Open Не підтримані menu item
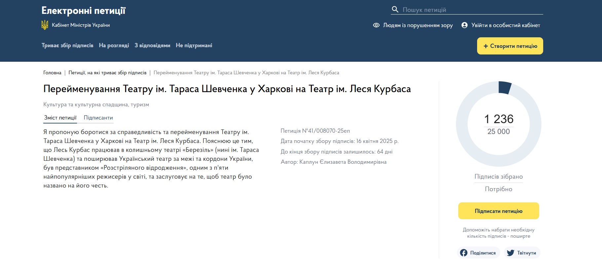 (x=194, y=46)
